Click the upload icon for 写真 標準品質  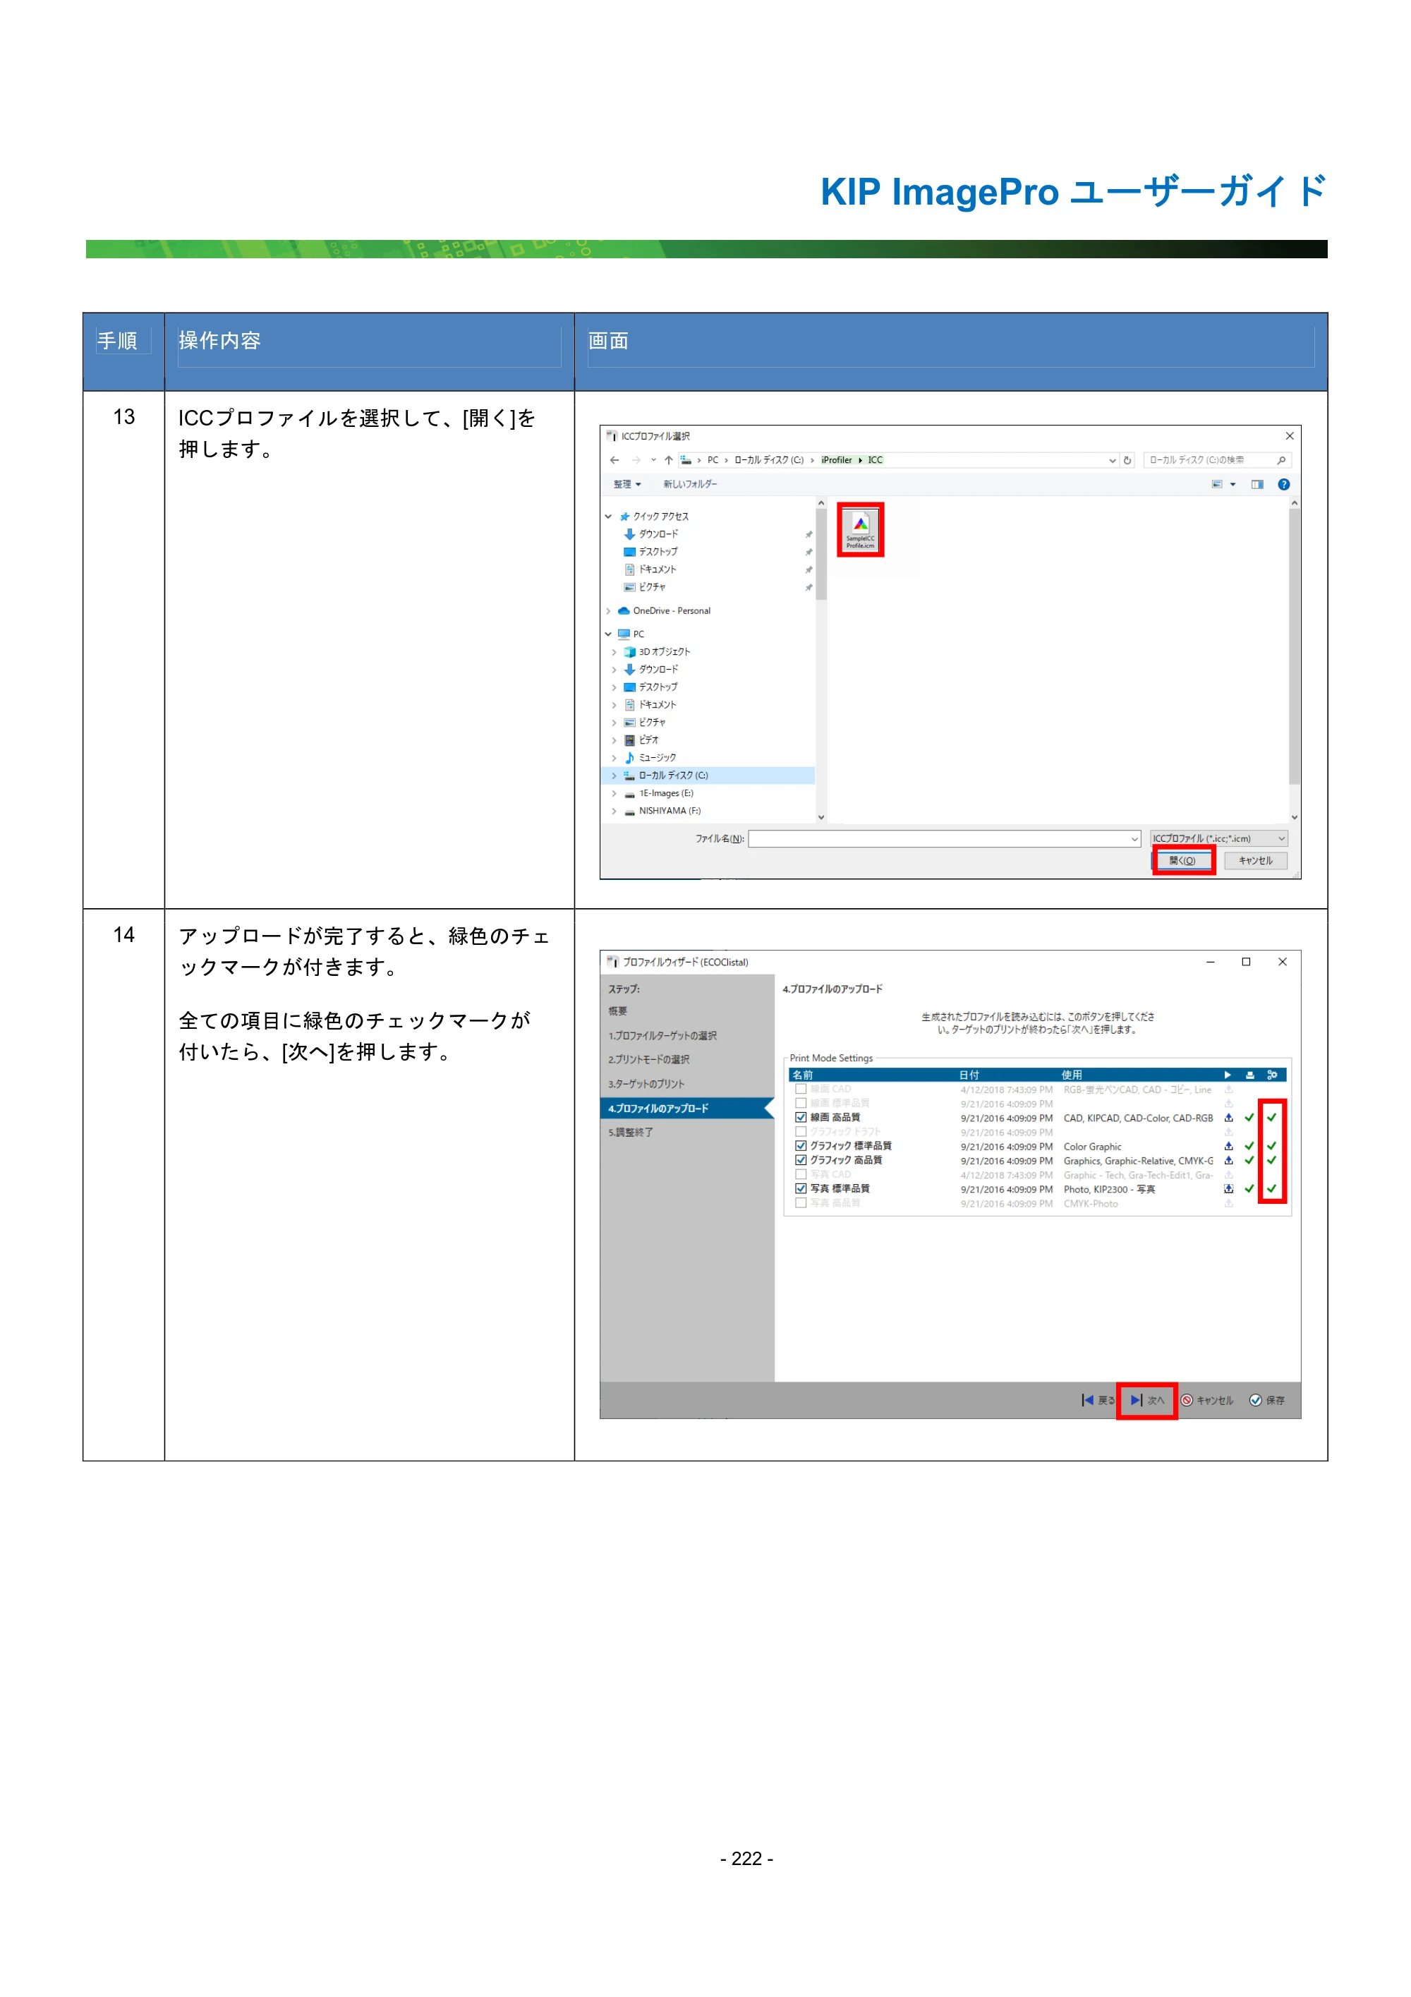(x=1228, y=1189)
